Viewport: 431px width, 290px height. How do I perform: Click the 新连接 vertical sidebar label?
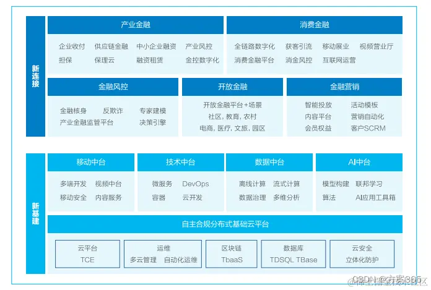(35, 76)
